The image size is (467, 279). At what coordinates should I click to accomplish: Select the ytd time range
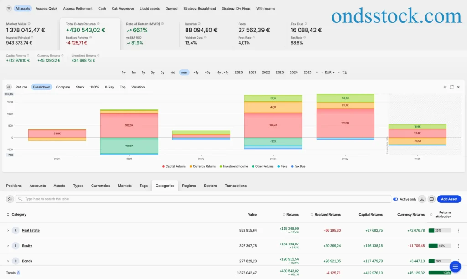click(x=173, y=72)
